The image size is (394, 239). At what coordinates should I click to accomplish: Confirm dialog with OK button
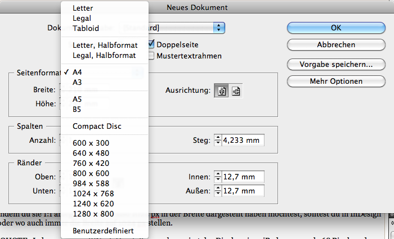pyautogui.click(x=336, y=28)
